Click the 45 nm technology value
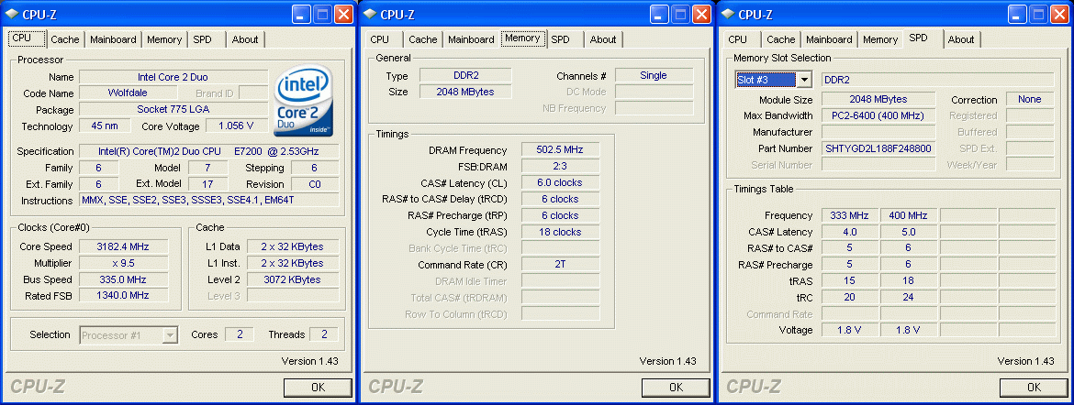Screen dimensions: 1074x405 [x=105, y=126]
